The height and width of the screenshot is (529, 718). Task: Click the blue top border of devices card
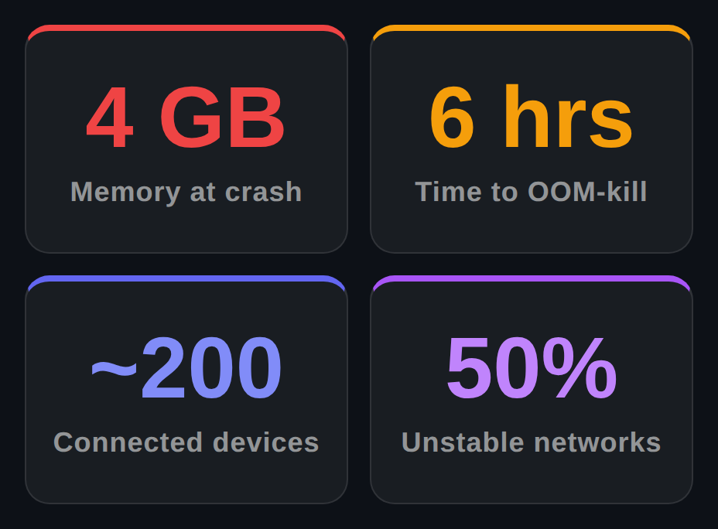[186, 278]
